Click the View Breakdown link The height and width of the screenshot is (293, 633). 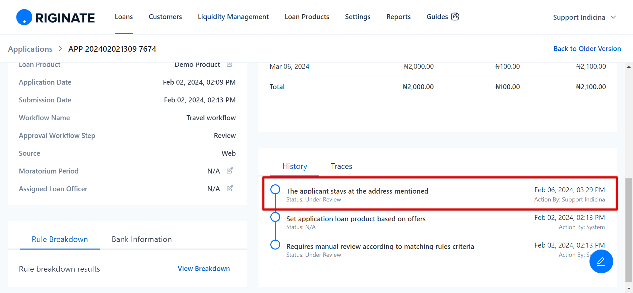[204, 269]
